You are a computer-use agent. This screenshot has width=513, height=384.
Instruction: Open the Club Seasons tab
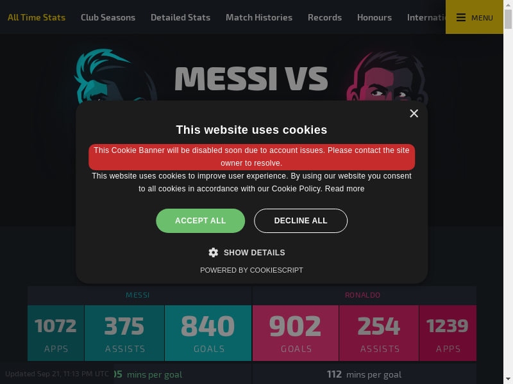coord(108,17)
